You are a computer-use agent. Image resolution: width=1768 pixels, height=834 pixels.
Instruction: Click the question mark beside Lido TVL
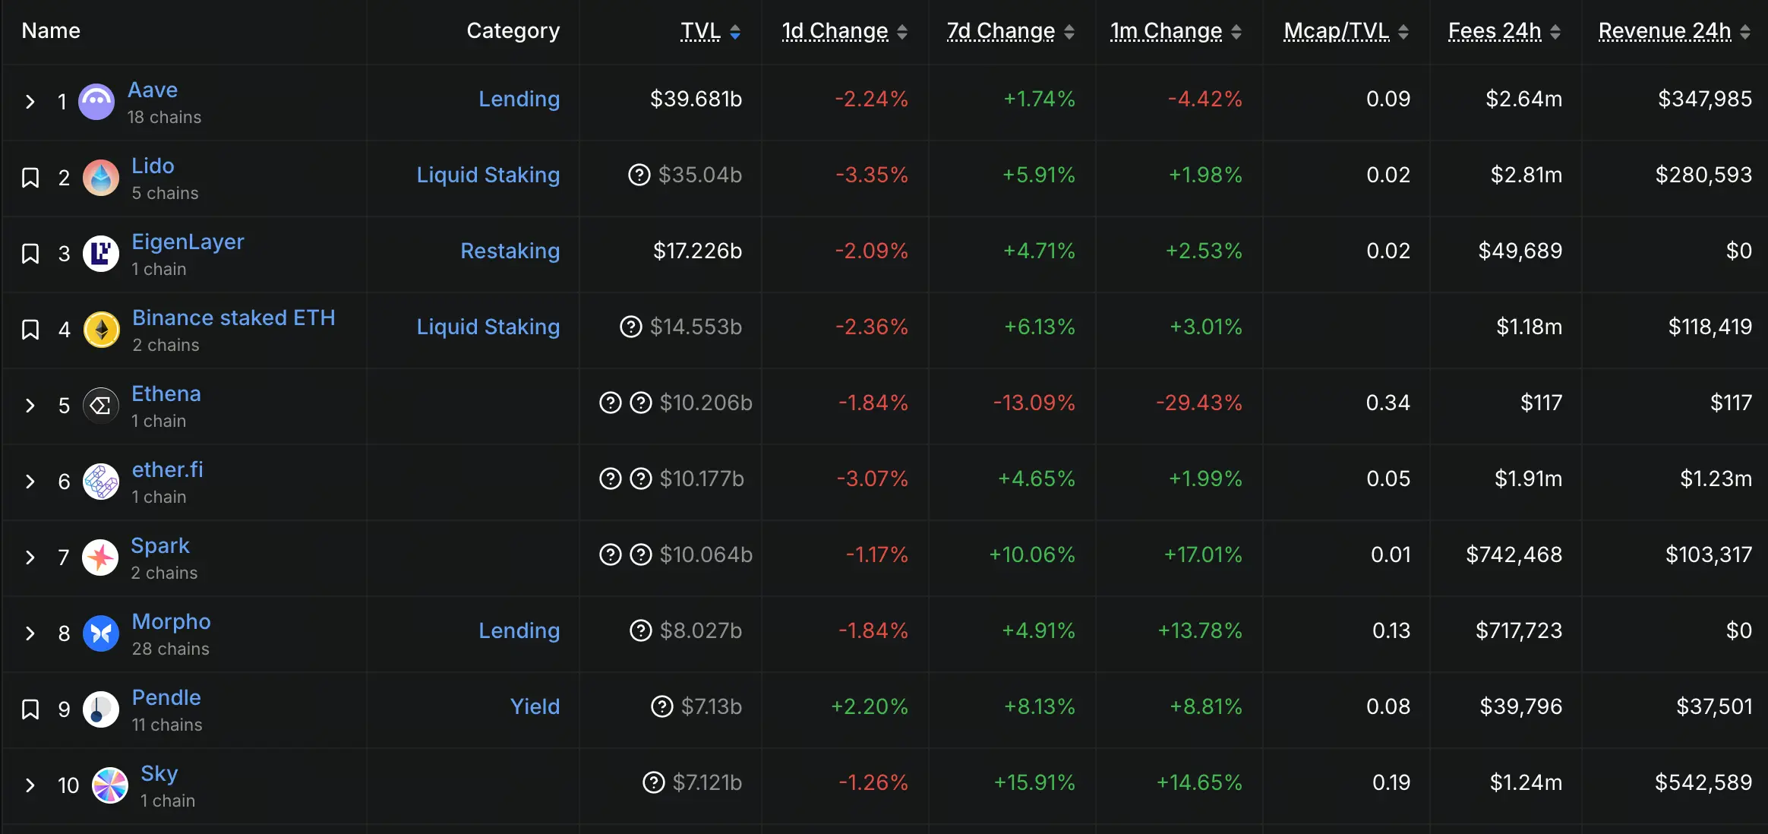(639, 175)
